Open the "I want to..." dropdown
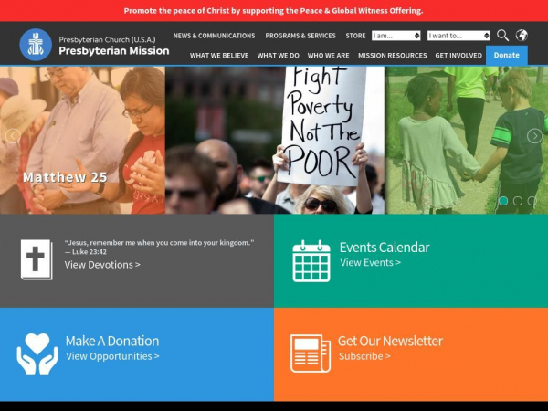 pos(458,36)
